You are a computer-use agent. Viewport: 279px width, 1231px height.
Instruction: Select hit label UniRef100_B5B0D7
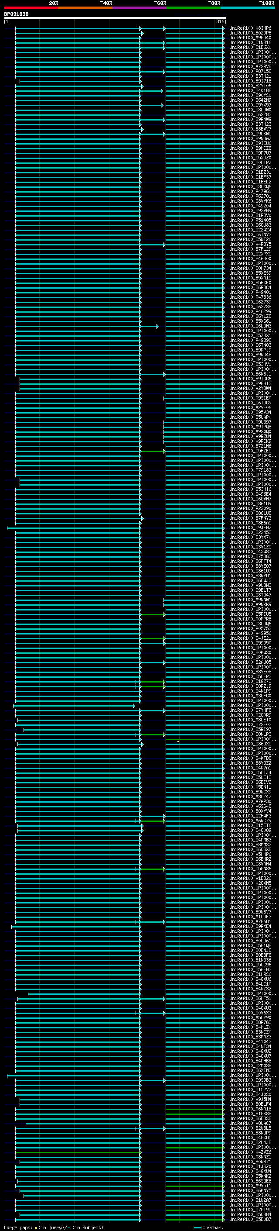click(x=250, y=1219)
